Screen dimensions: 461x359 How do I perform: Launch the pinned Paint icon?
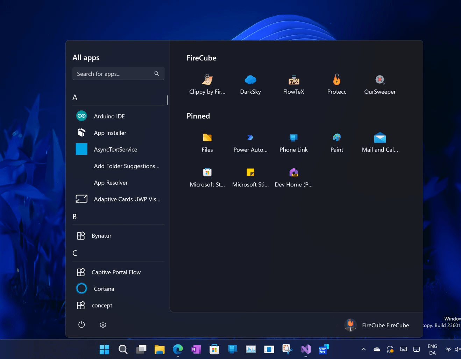pyautogui.click(x=336, y=138)
